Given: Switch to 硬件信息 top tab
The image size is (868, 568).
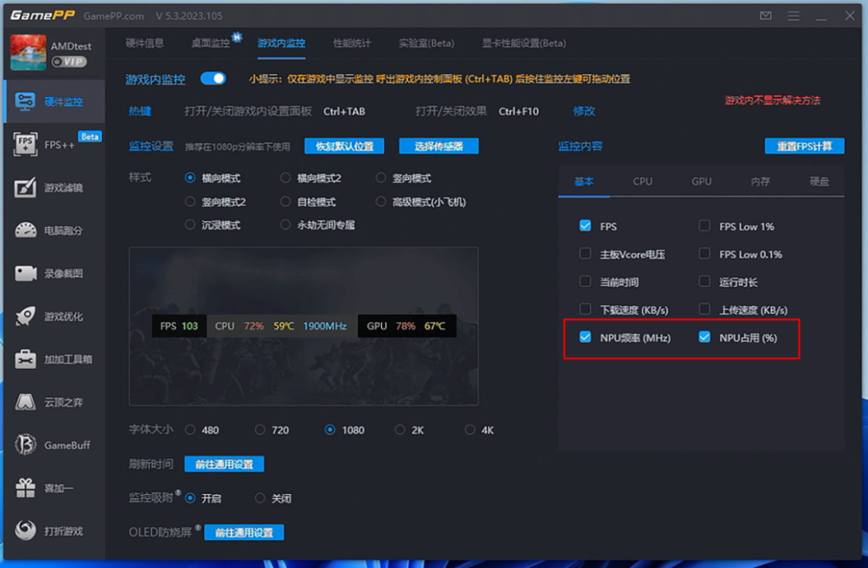Looking at the screenshot, I should pyautogui.click(x=145, y=43).
